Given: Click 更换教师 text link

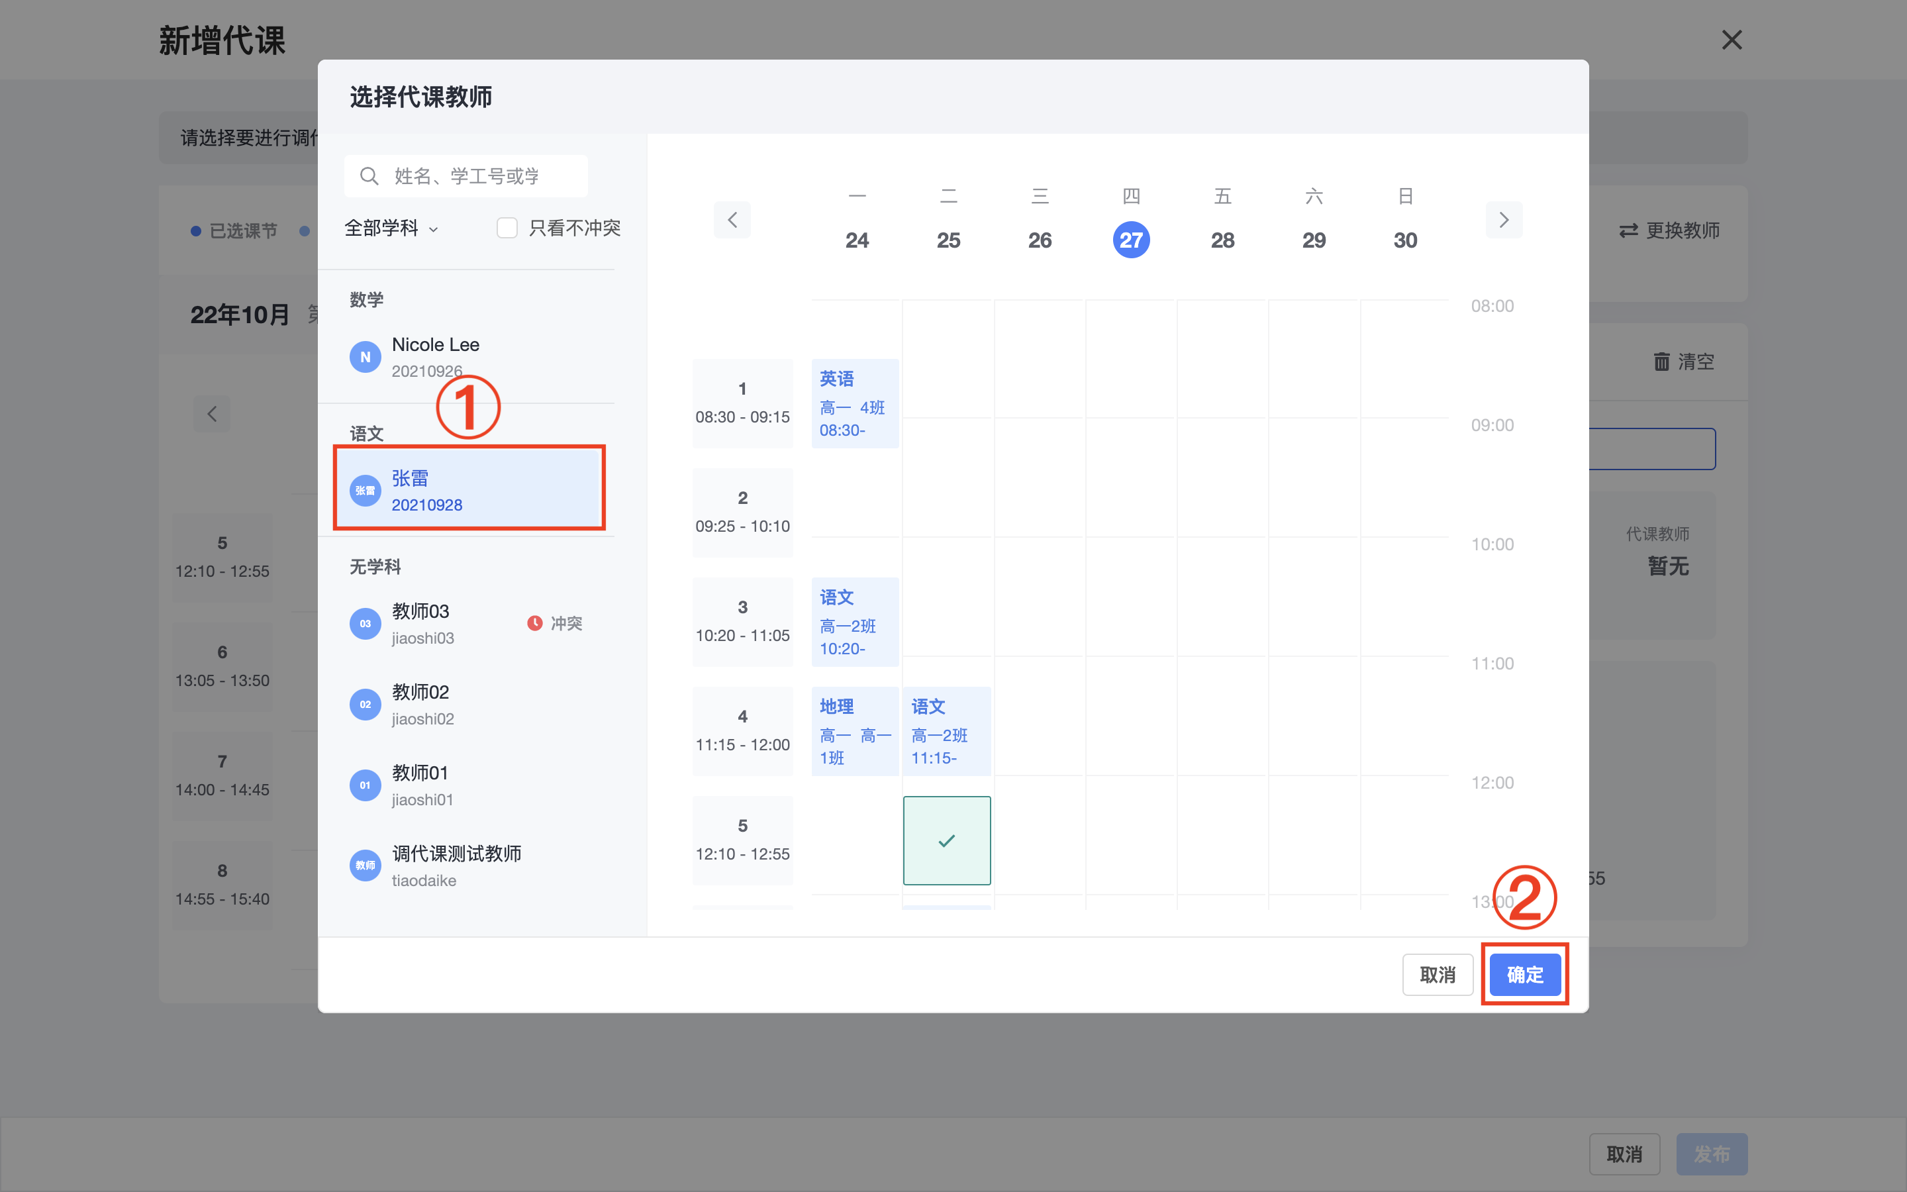Looking at the screenshot, I should tap(1683, 230).
